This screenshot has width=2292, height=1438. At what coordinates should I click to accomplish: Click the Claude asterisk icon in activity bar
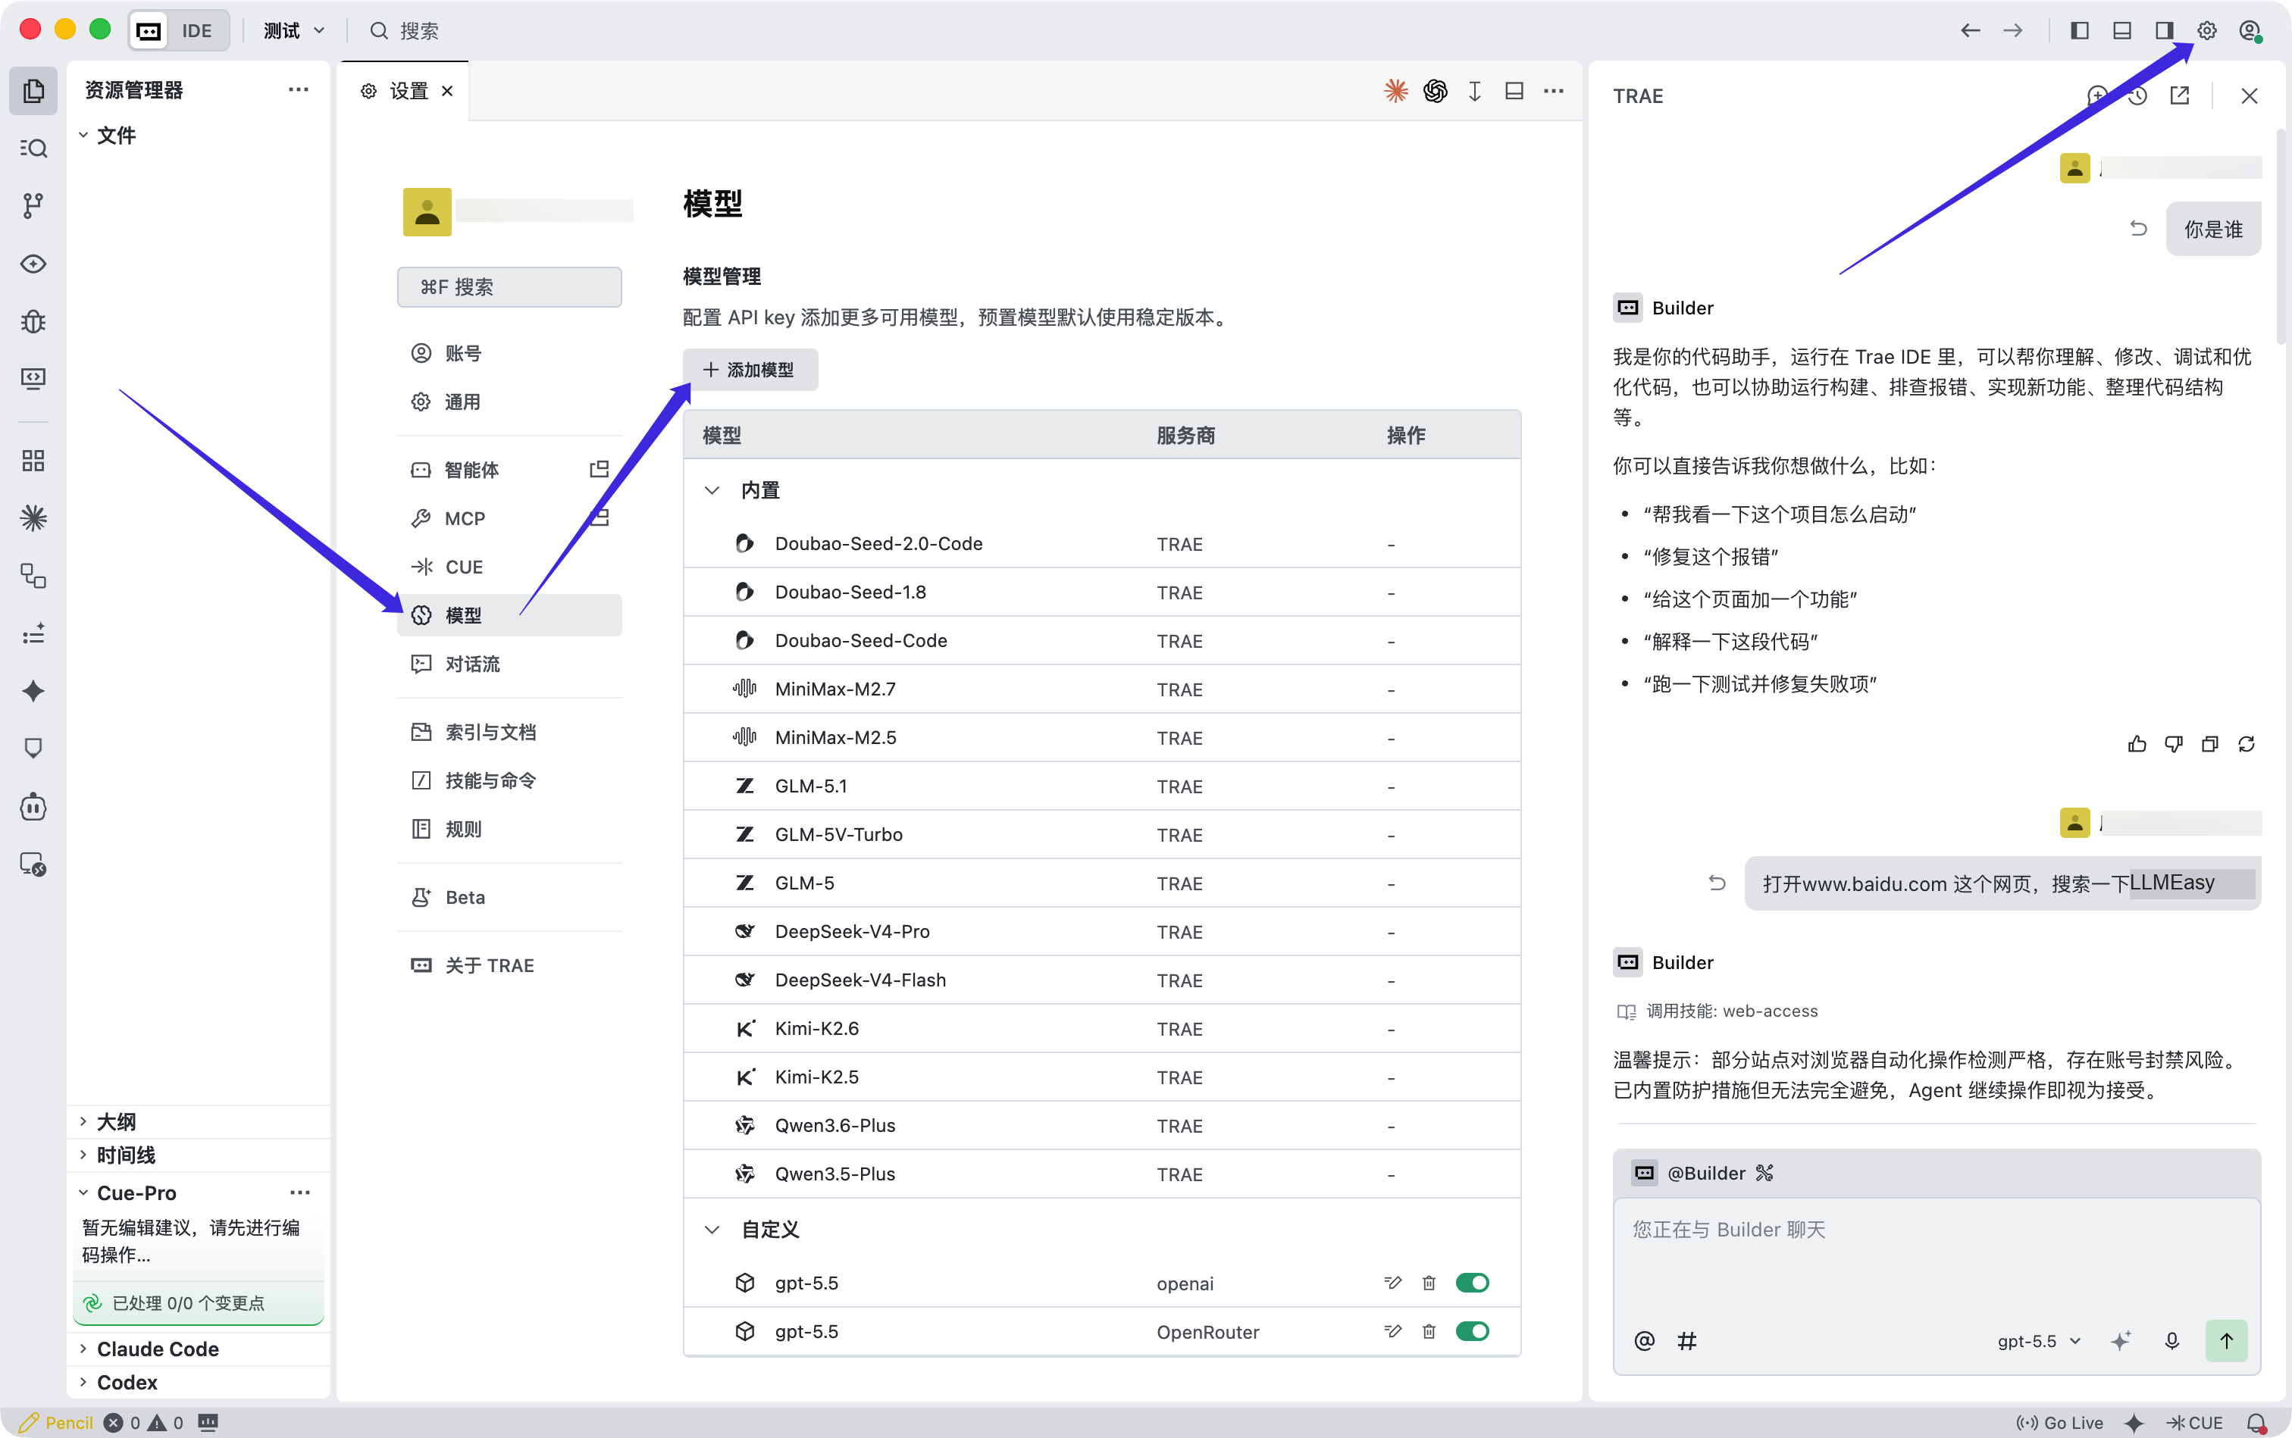pos(33,518)
